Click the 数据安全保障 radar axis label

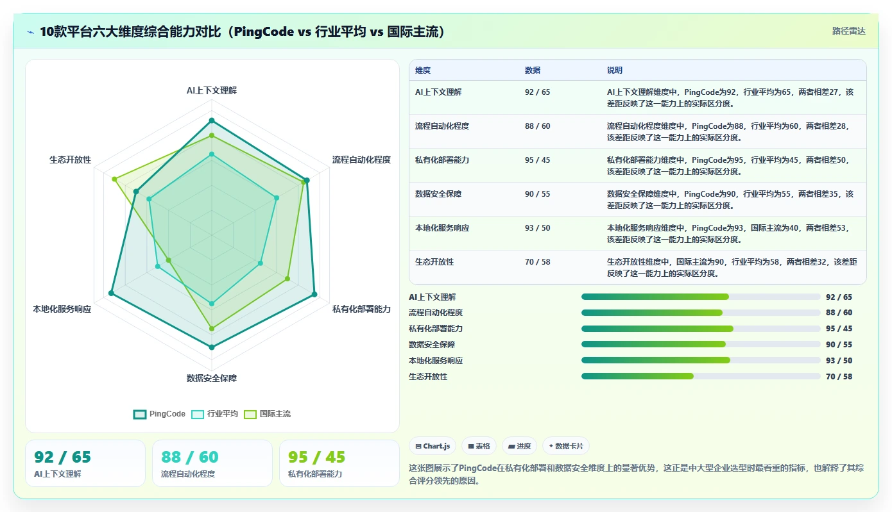tap(212, 378)
